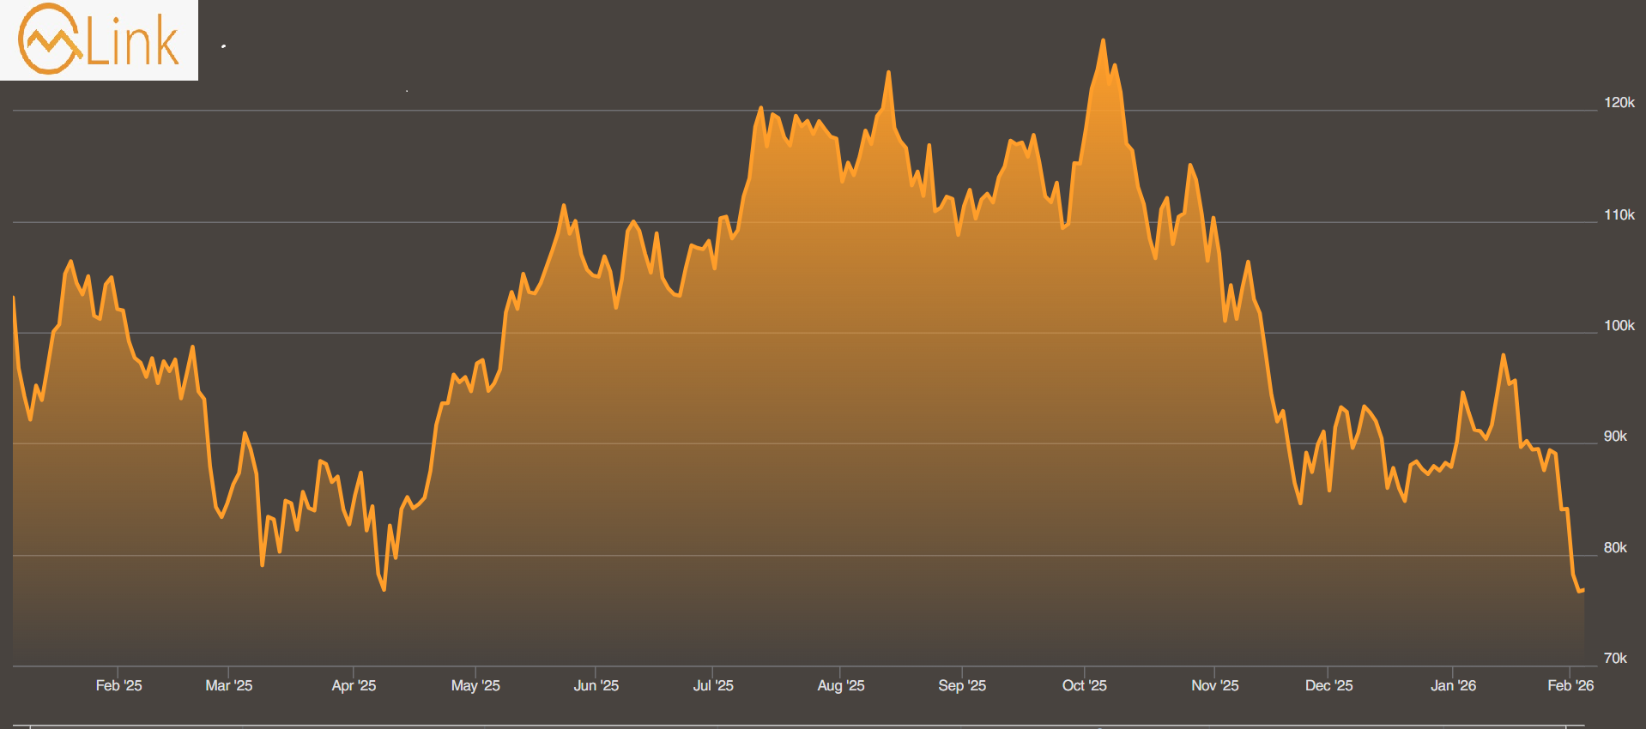Image resolution: width=1646 pixels, height=729 pixels.
Task: Click the Jan '26 date label
Action: coord(1453,685)
